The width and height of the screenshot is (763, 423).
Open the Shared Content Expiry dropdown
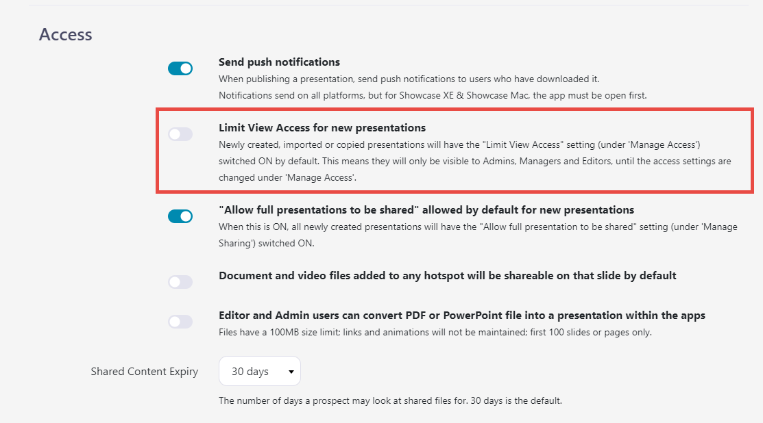[x=259, y=371]
